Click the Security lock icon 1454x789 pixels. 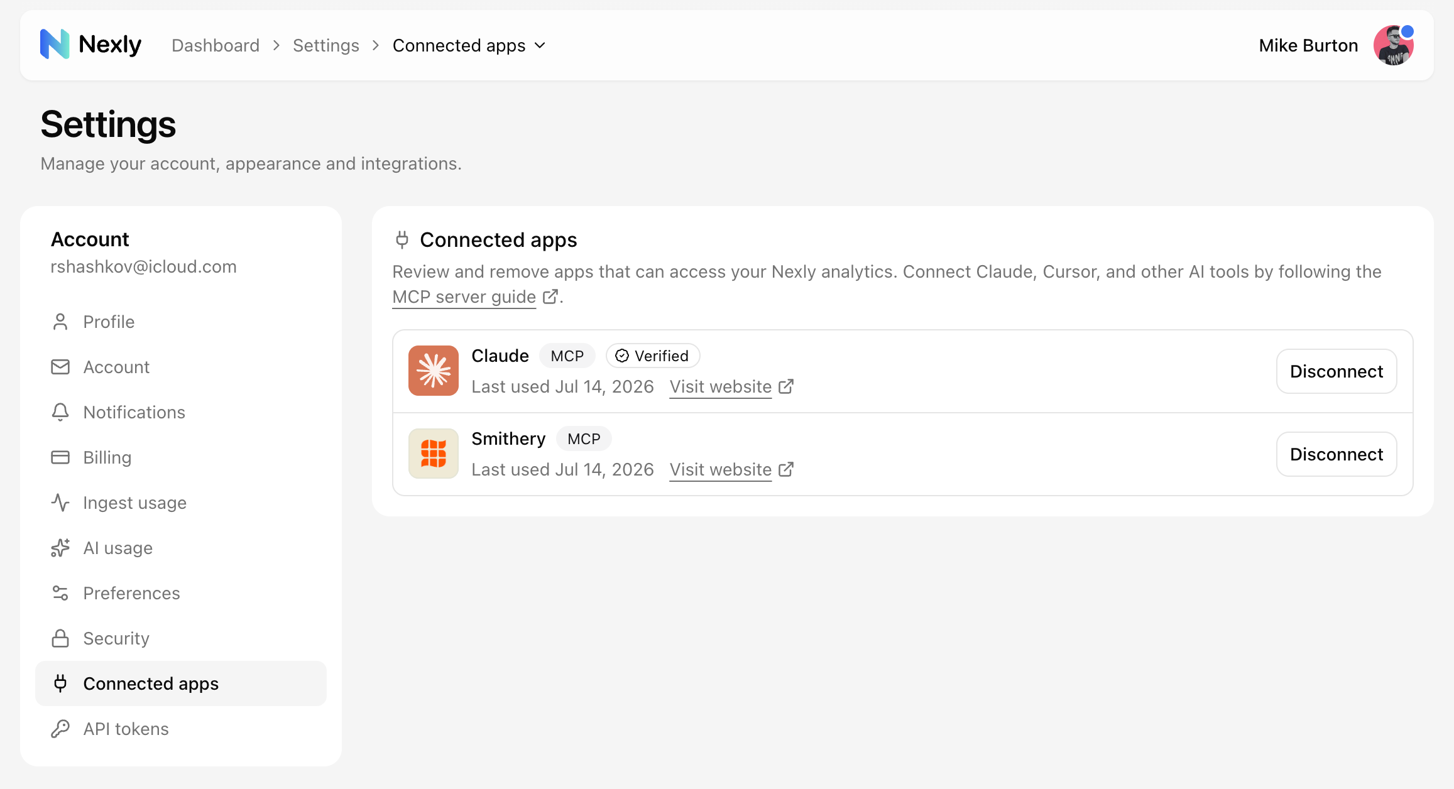coord(60,638)
